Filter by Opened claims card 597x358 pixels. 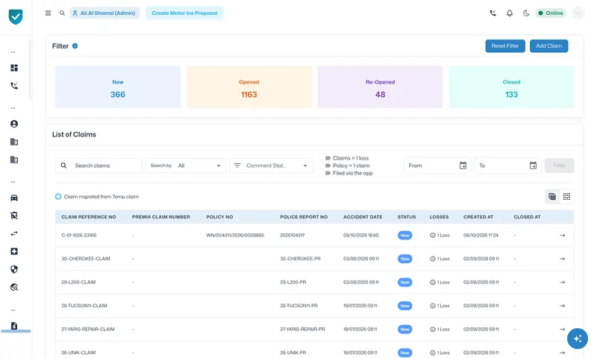[x=249, y=87]
